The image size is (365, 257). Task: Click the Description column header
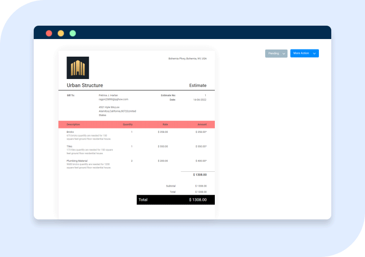[74, 124]
